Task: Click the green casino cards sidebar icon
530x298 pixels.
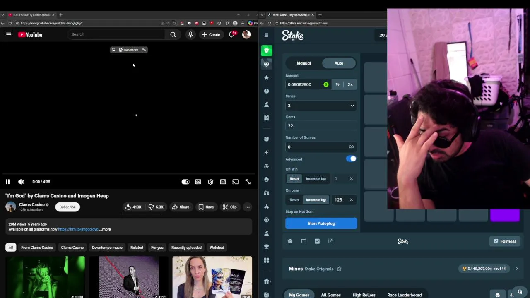Action: [x=267, y=50]
